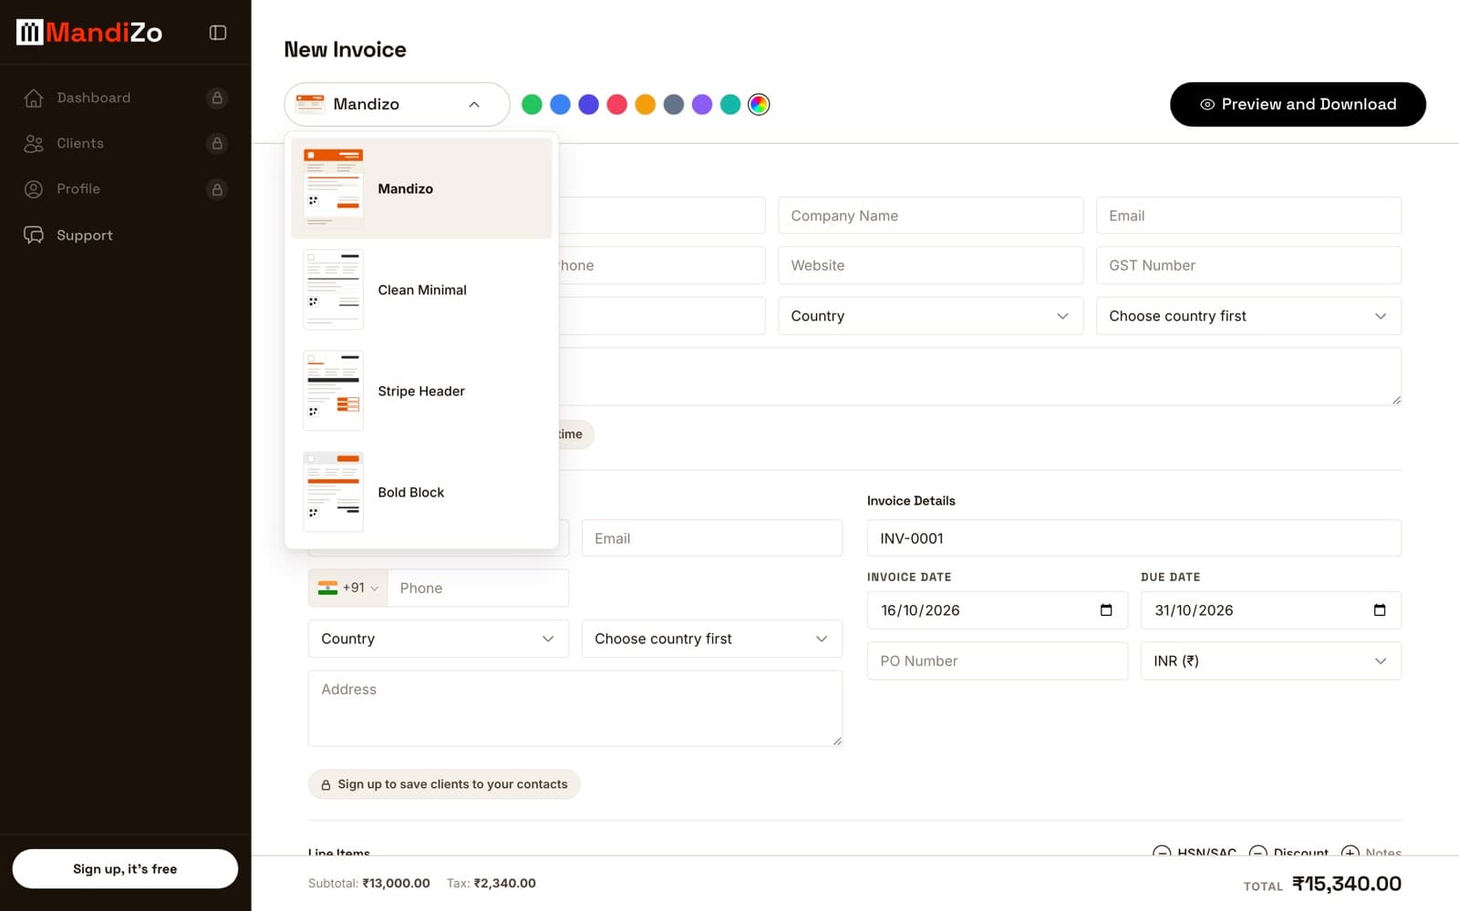The width and height of the screenshot is (1459, 911).
Task: Click the Company Name field
Action: coord(931,216)
